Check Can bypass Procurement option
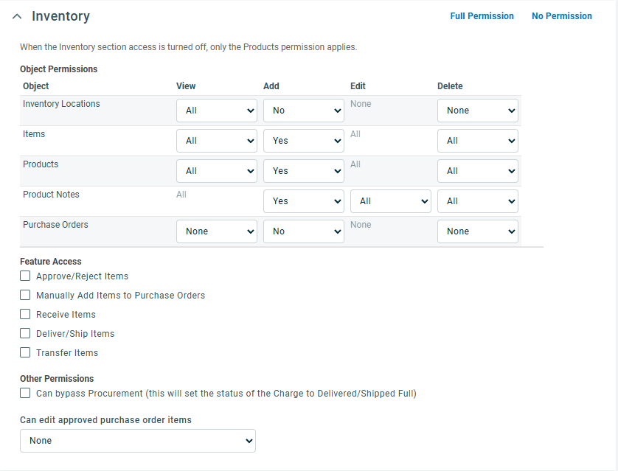618x471 pixels. coord(26,394)
